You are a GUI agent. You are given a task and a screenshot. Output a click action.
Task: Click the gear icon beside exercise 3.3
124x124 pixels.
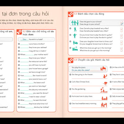pyautogui.click(x=71, y=14)
